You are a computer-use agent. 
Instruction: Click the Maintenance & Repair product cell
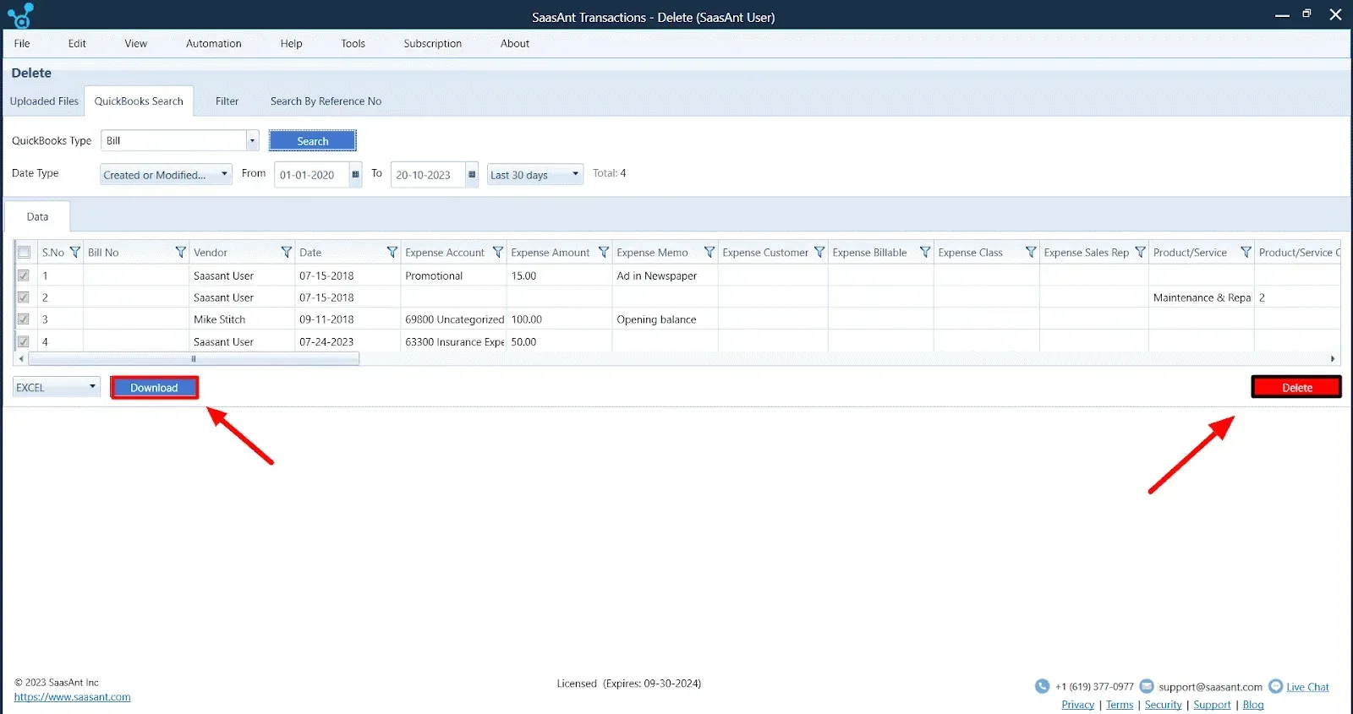1201,297
